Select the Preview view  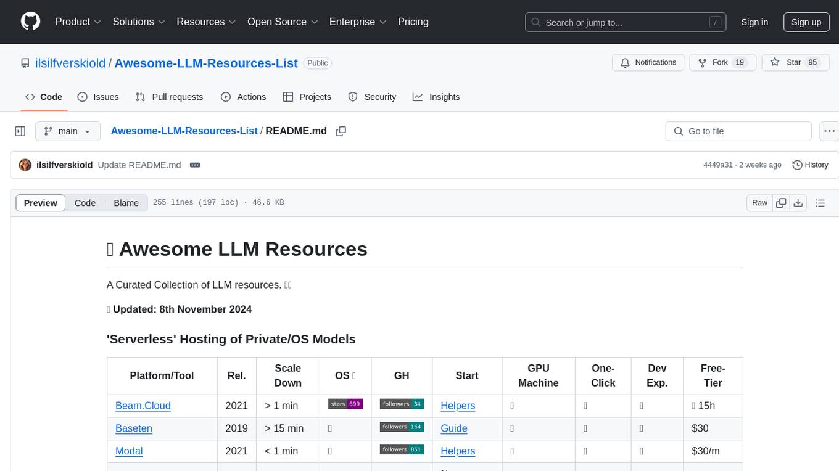(x=41, y=203)
